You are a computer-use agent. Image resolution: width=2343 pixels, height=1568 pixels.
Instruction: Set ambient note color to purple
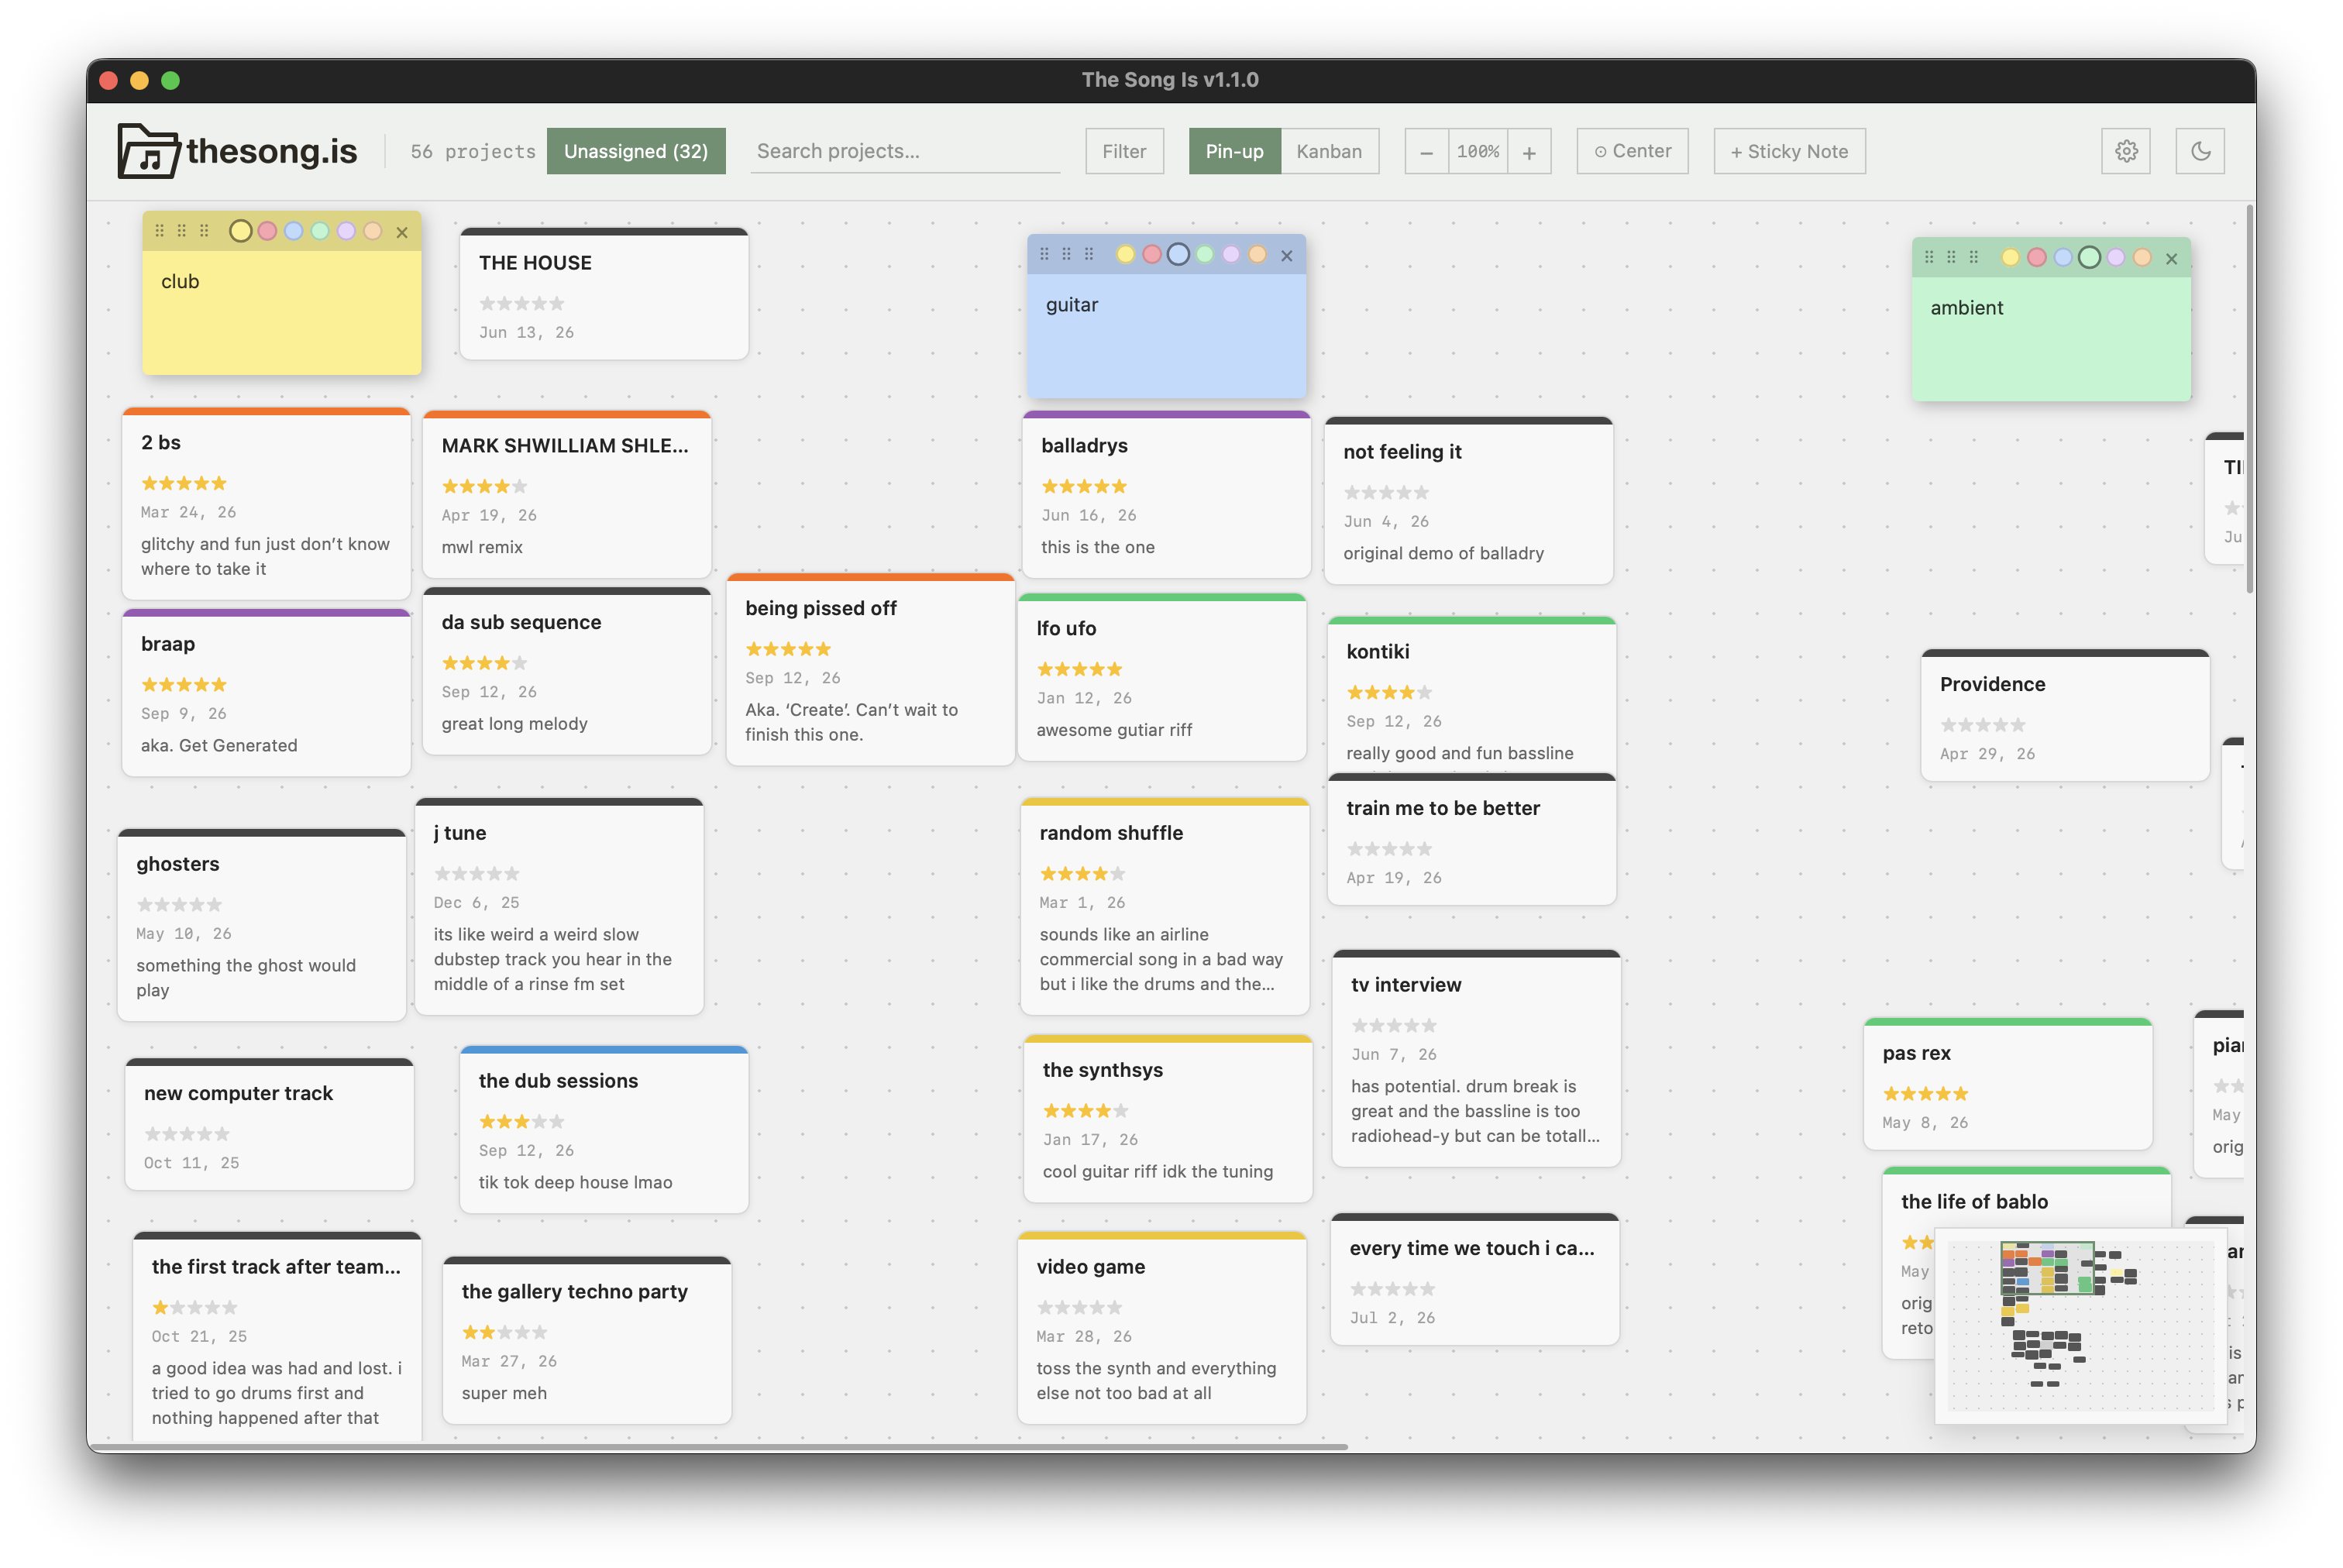2115,258
